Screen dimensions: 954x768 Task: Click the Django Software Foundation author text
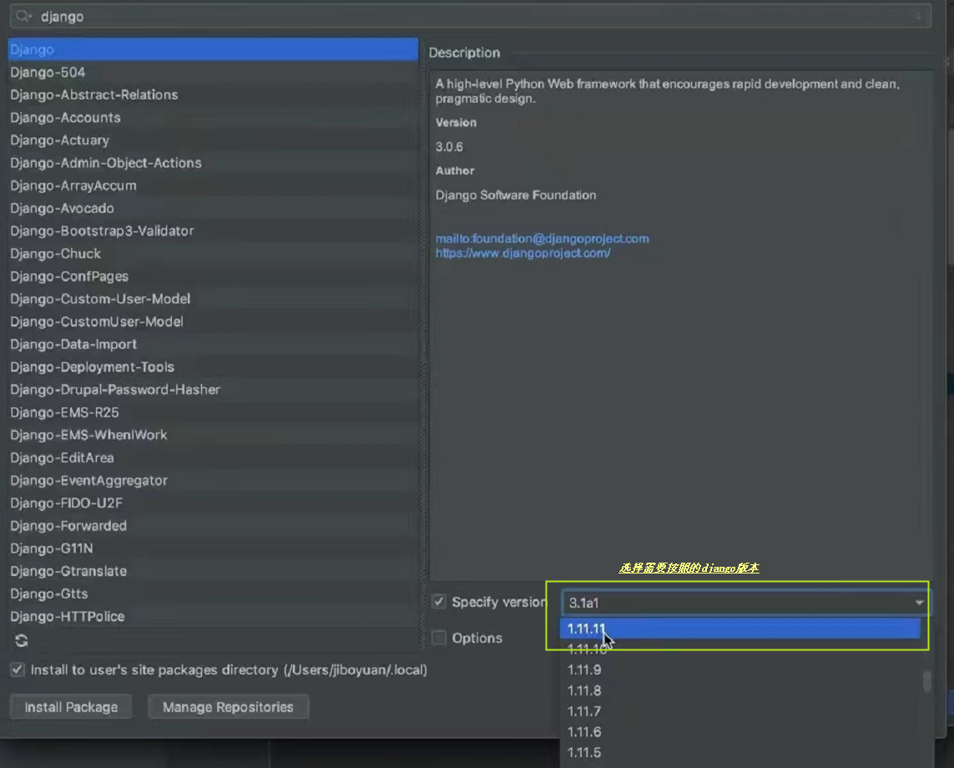point(516,195)
